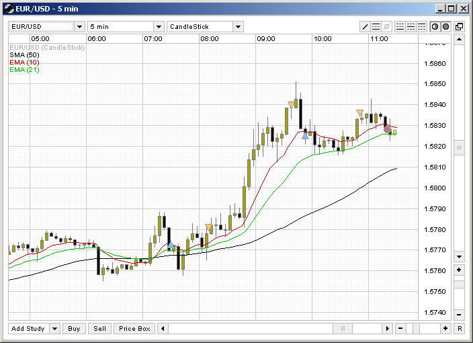Viewport: 473px width, 343px height.
Task: Click the 5 min interval combo box
Action: 126,27
